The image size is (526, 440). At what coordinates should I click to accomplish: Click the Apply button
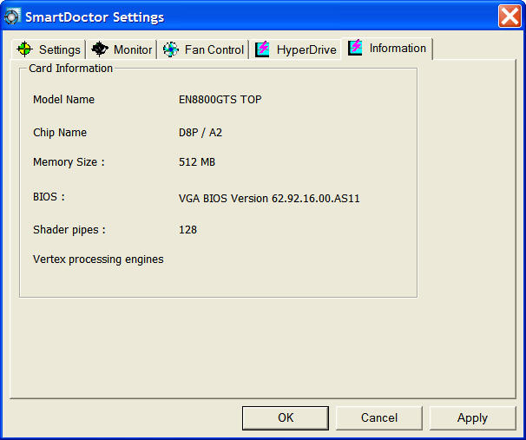472,417
